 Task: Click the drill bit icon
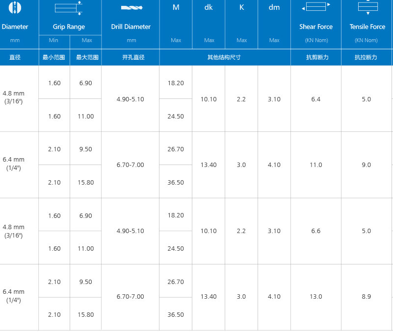[131, 8]
